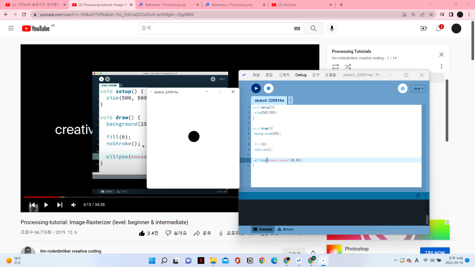
Task: Open File Explorer from the taskbar
Action: 213,261
